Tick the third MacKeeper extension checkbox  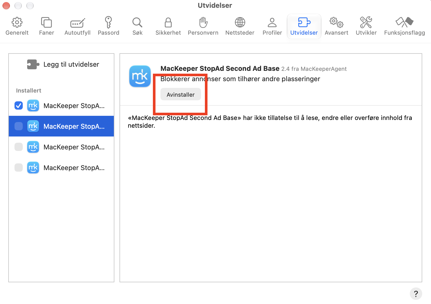point(19,147)
